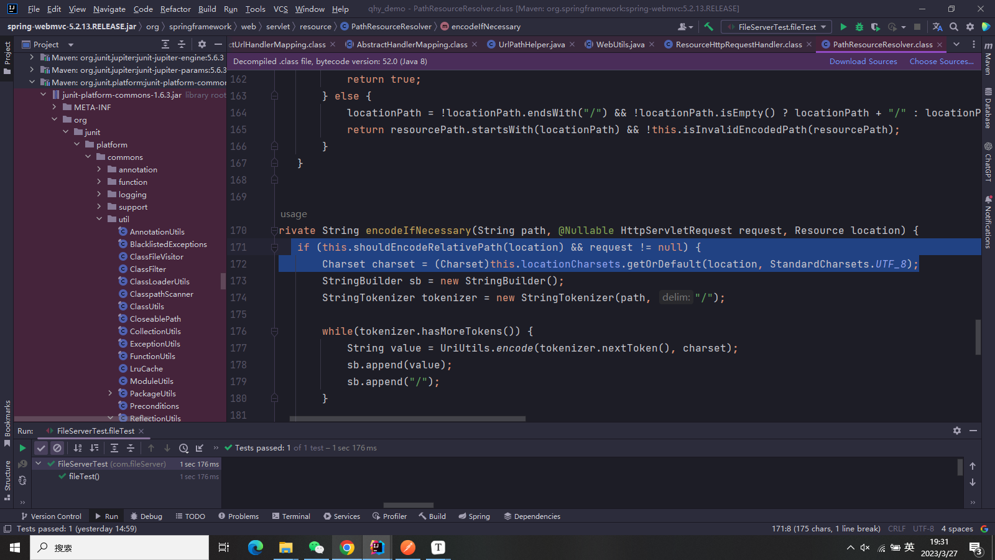
Task: Toggle the Structure side panel
Action: (7, 480)
